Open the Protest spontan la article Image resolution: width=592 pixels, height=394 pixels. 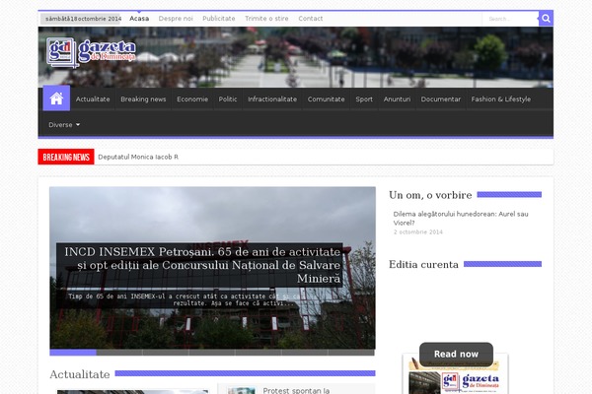click(296, 391)
